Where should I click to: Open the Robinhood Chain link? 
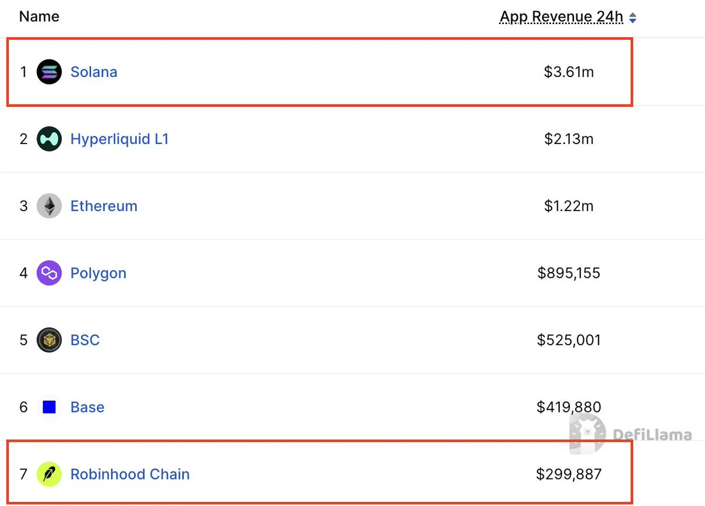pyautogui.click(x=130, y=474)
